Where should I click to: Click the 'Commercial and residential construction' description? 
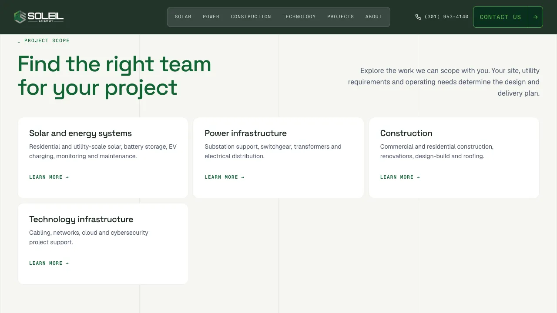(x=437, y=151)
